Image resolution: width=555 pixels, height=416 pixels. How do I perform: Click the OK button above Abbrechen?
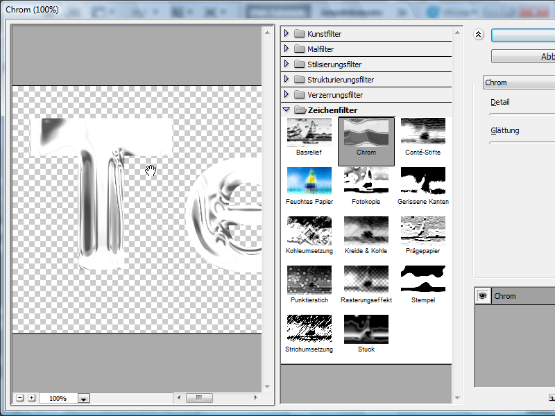click(523, 35)
